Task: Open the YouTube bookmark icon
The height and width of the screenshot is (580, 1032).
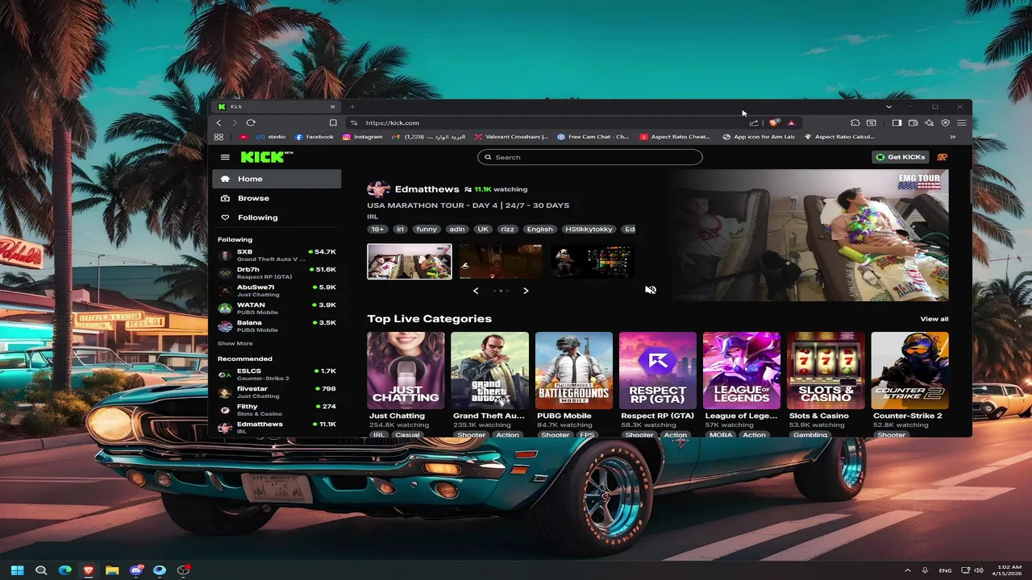Action: [243, 137]
